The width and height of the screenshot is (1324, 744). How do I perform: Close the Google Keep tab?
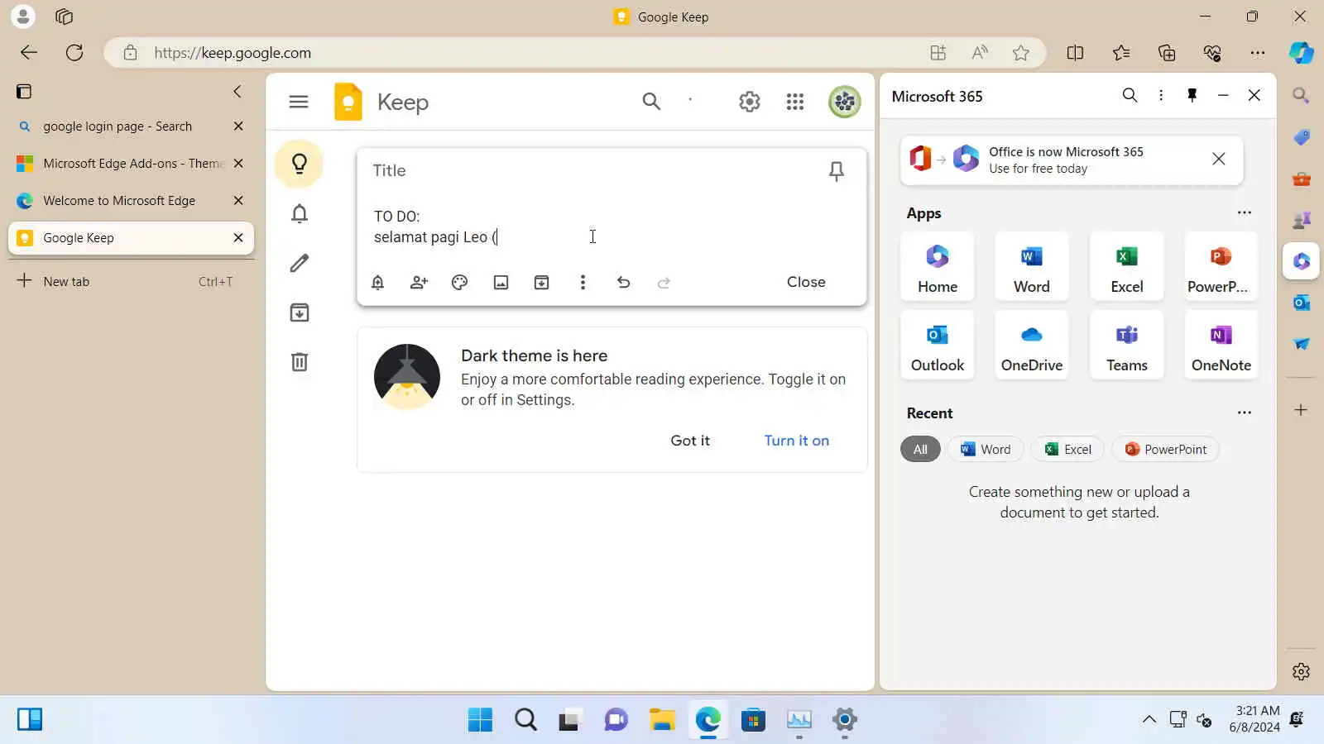tap(238, 238)
